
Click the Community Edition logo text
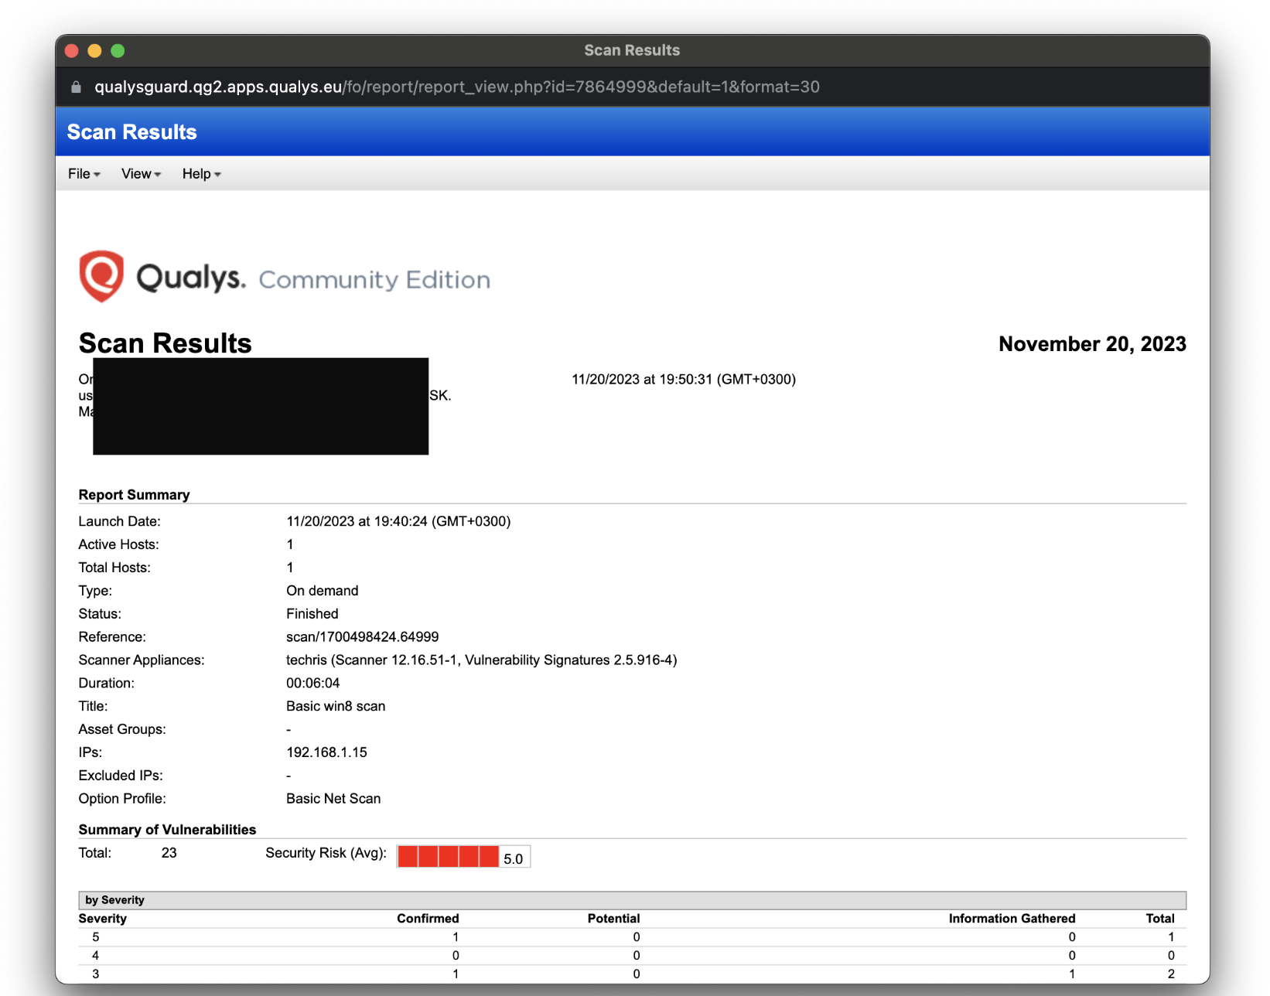[x=374, y=280]
